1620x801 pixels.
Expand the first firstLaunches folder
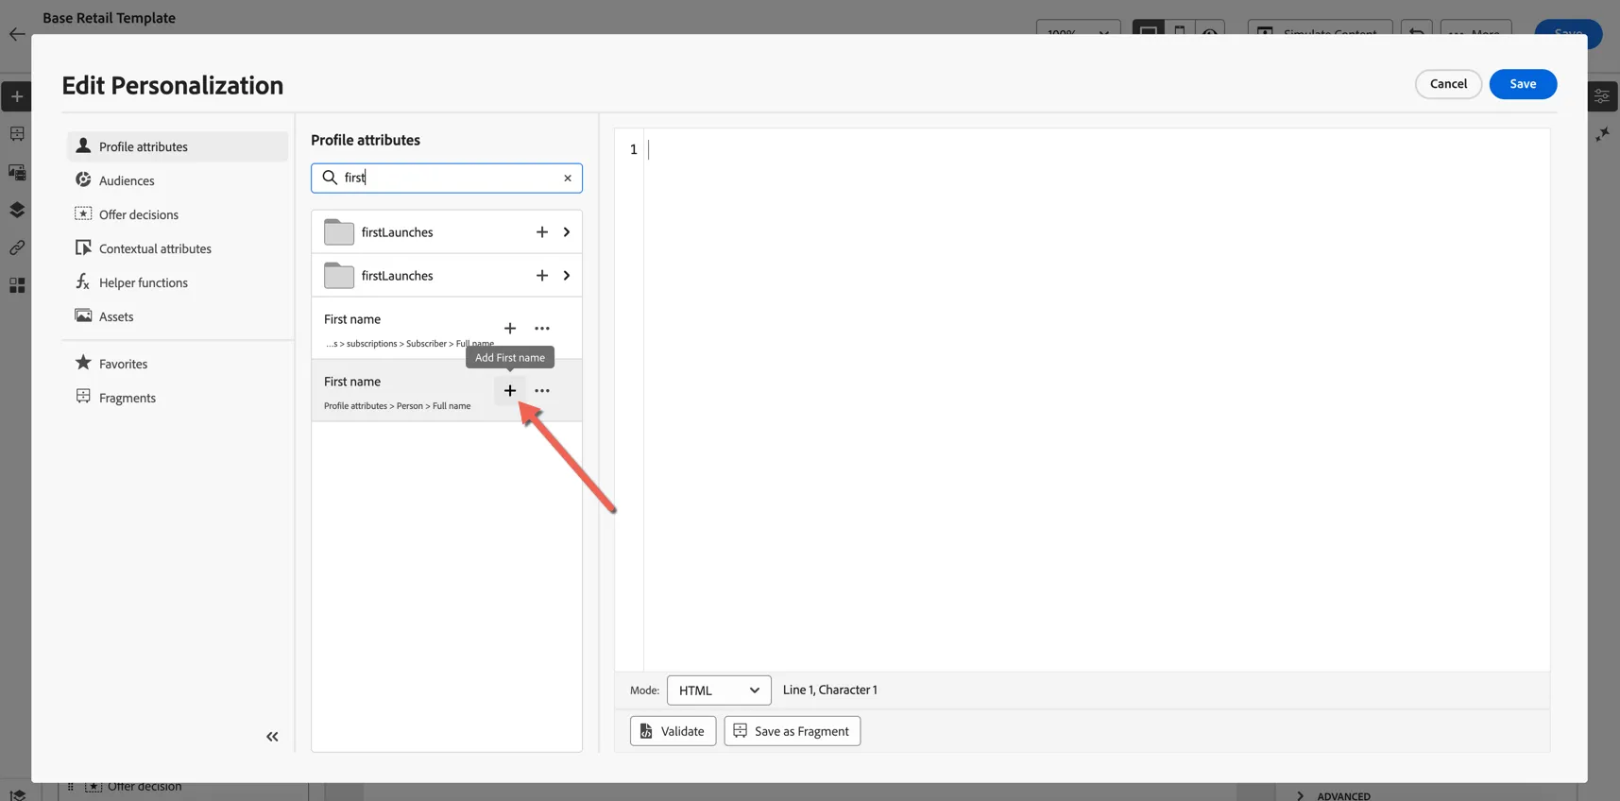[567, 232]
